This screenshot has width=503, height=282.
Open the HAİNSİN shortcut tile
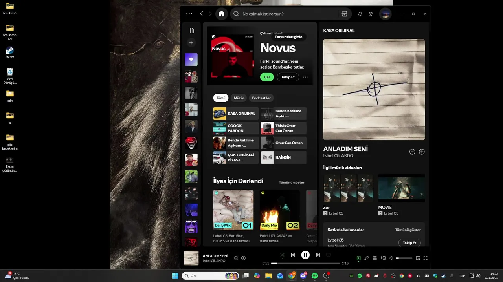pos(284,157)
